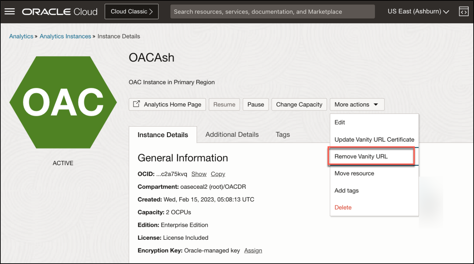The width and height of the screenshot is (474, 264).
Task: Open the hamburger navigation menu
Action: [10, 12]
